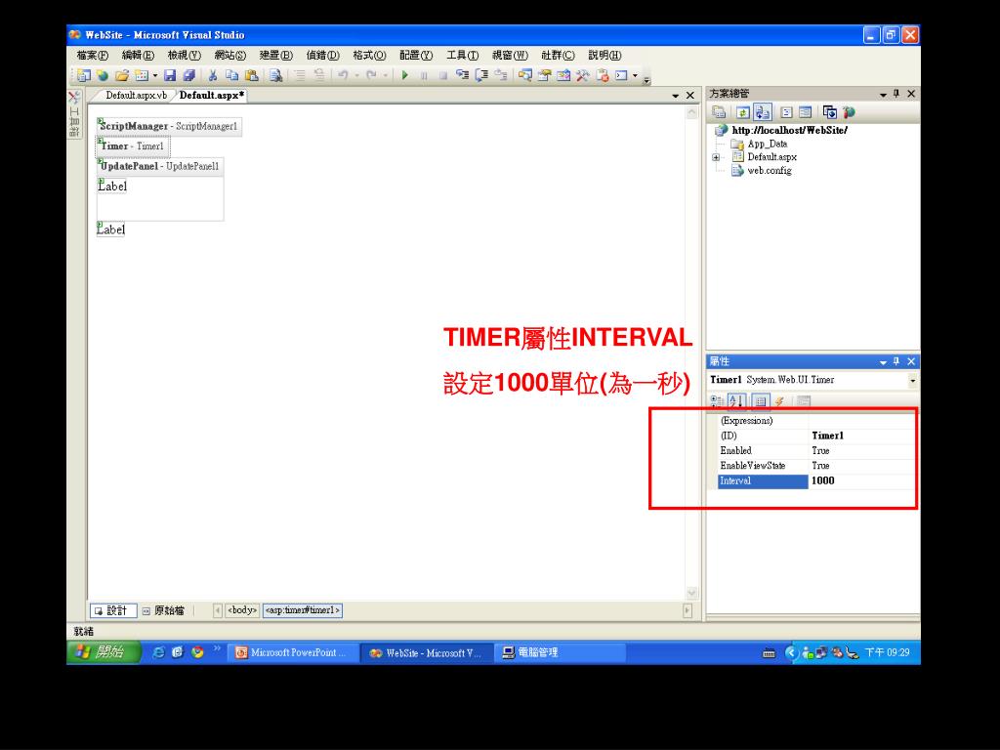Click the Refresh icon in Solution Explorer
1000x750 pixels.
click(742, 112)
